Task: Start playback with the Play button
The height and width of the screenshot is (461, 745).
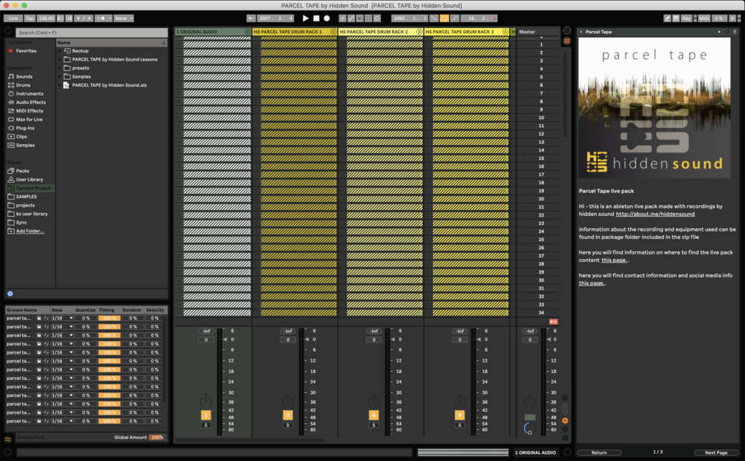Action: [x=305, y=18]
